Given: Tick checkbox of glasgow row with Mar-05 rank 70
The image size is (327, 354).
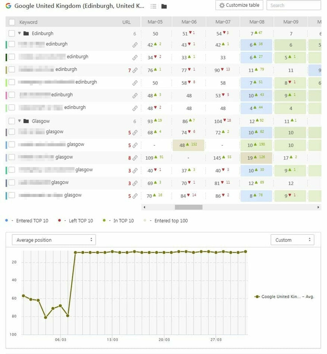Looking at the screenshot, I should coord(12,195).
